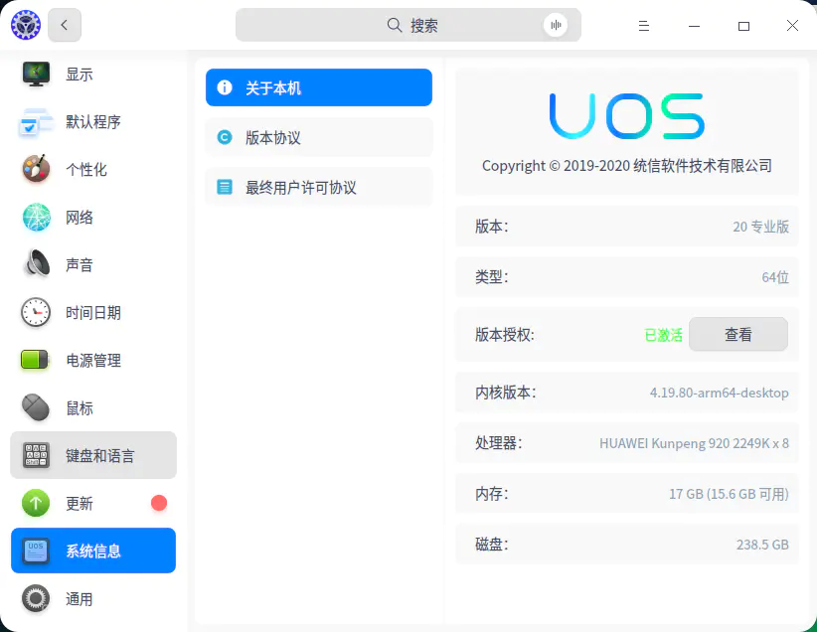Open the Keyboard and Language icon
The width and height of the screenshot is (817, 632).
pos(36,455)
